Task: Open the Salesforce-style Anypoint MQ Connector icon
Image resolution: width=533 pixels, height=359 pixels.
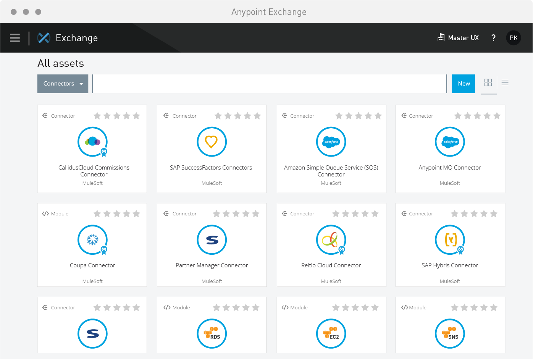Action: pos(450,142)
